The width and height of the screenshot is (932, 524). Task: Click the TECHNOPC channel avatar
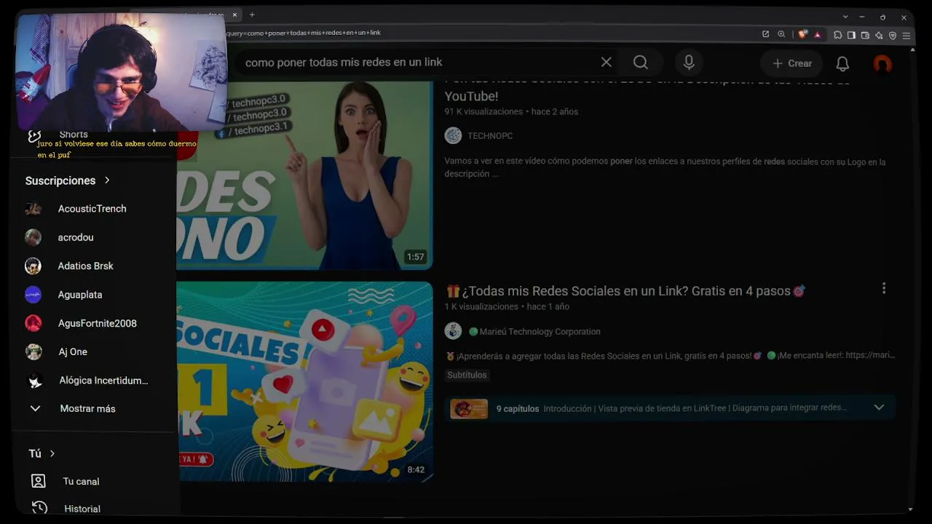(453, 135)
